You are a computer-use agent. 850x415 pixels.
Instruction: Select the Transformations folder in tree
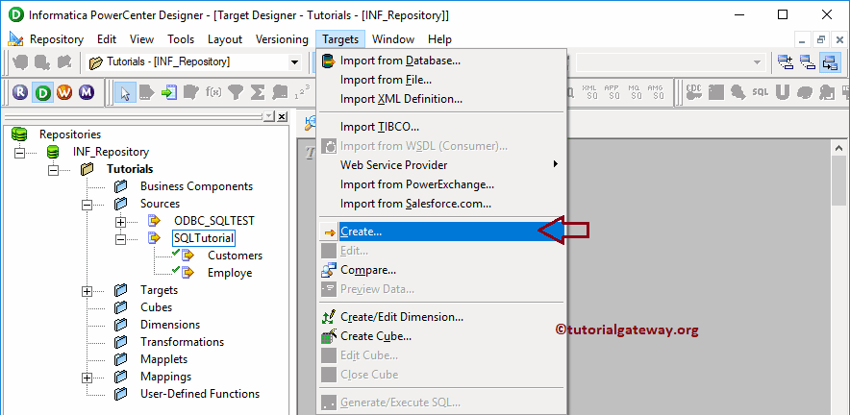(x=182, y=342)
